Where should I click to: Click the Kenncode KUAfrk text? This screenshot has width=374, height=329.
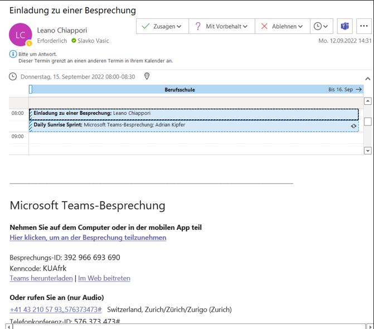point(38,268)
